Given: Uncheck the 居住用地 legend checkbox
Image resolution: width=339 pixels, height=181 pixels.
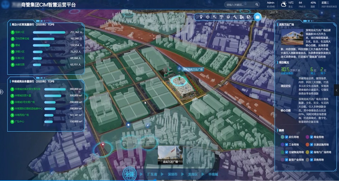Looking at the screenshot, I should coord(287,137).
